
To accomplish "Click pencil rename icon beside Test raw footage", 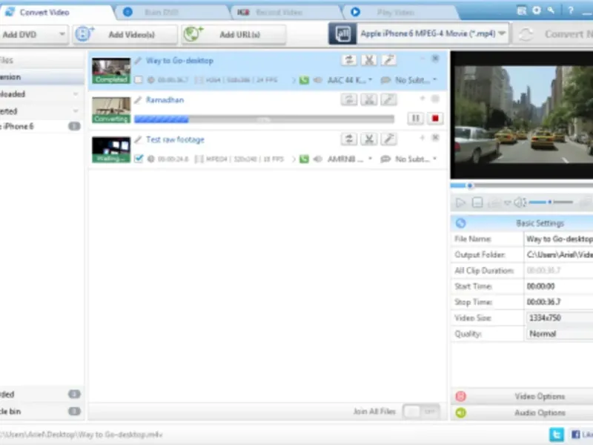I will [138, 139].
